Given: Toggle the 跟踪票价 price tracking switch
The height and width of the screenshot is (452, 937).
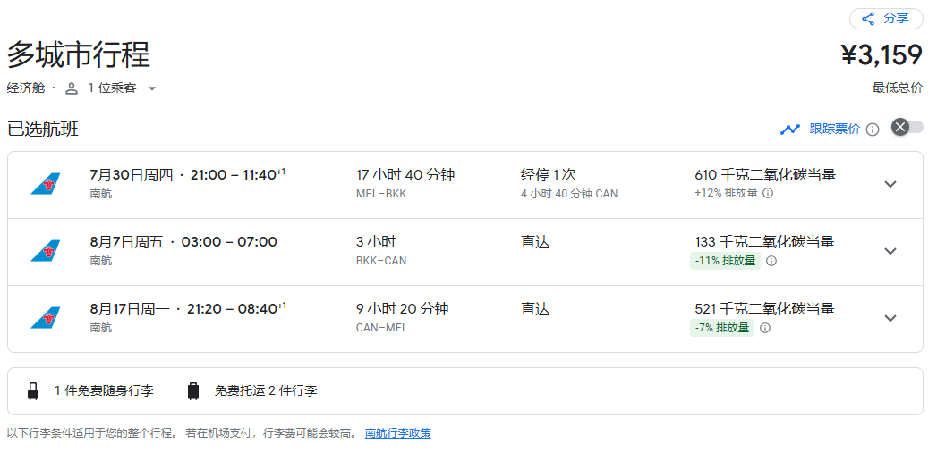Looking at the screenshot, I should point(907,127).
